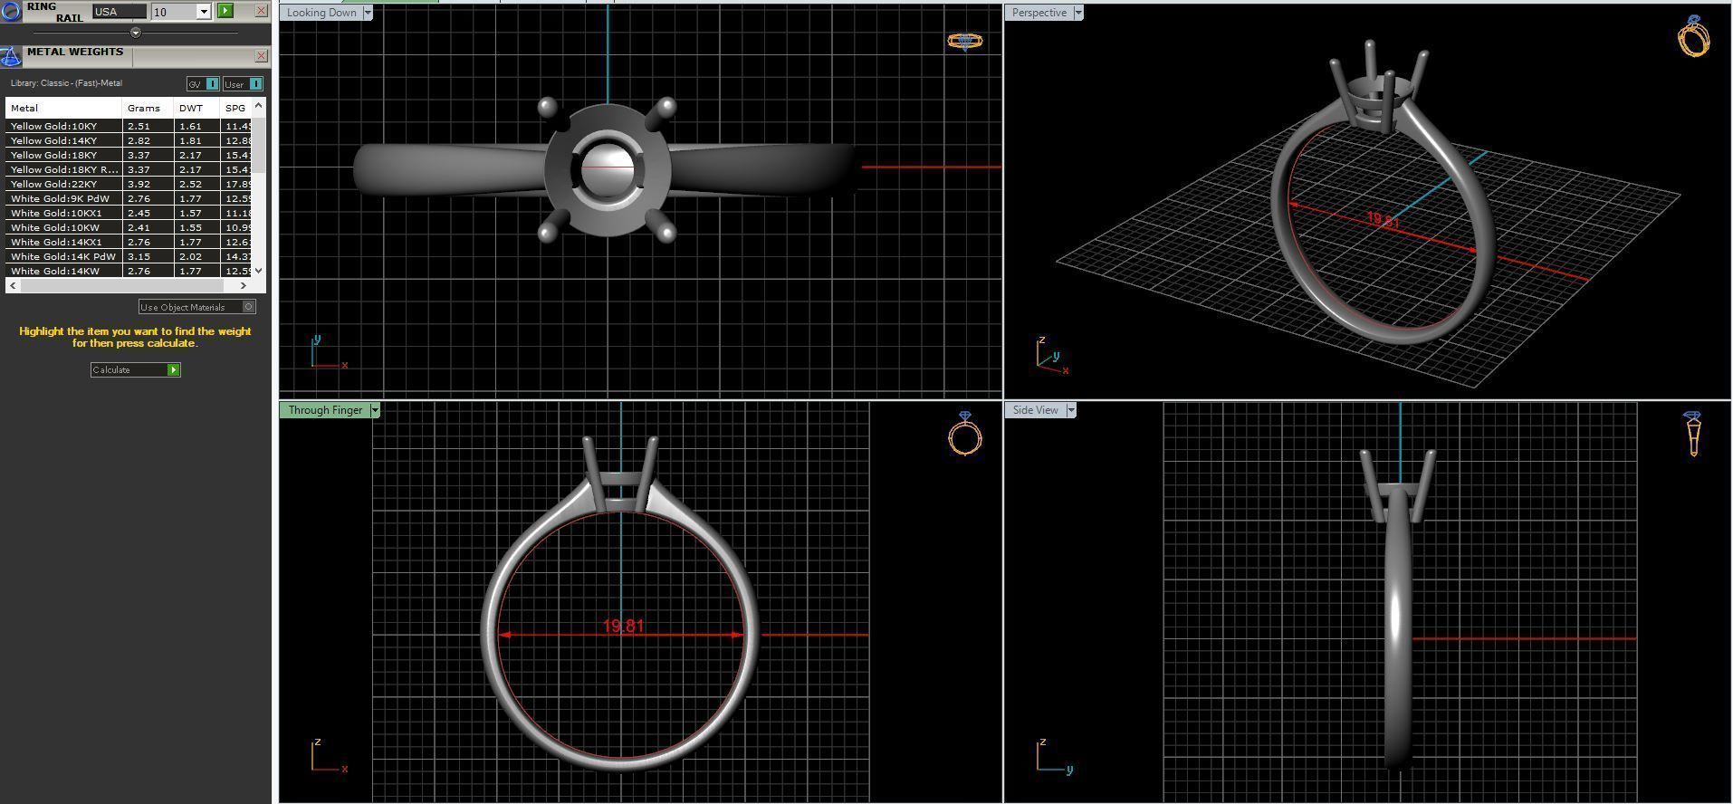
Task: Click the Side View viewport ring icon
Action: point(1693,434)
